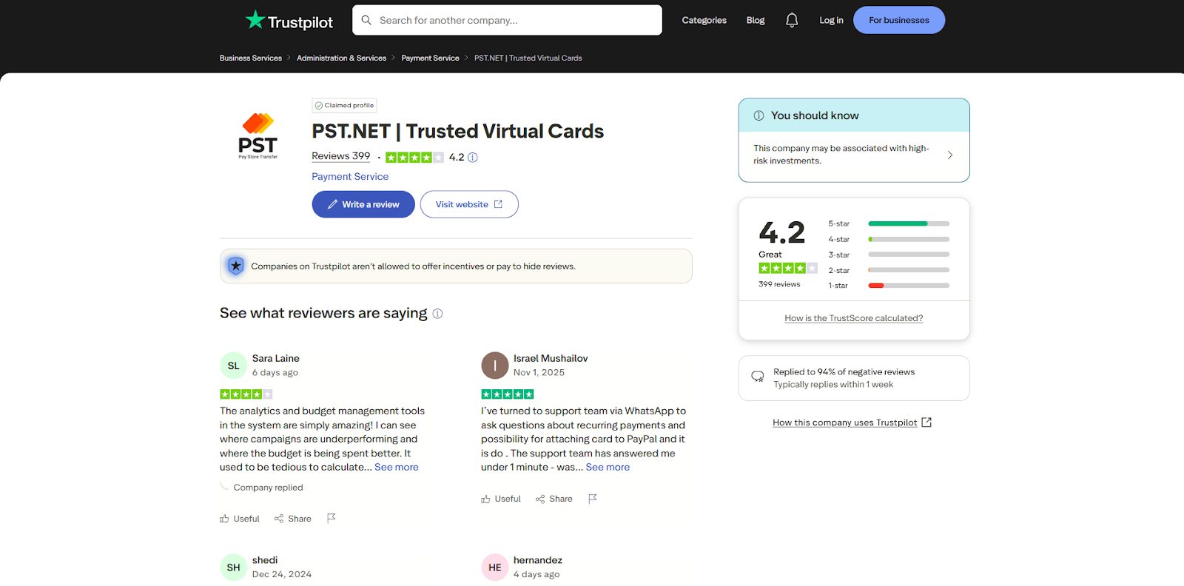Viewport: 1184px width, 586px height.
Task: Filter reviews by 5-star rating
Action: coord(888,223)
